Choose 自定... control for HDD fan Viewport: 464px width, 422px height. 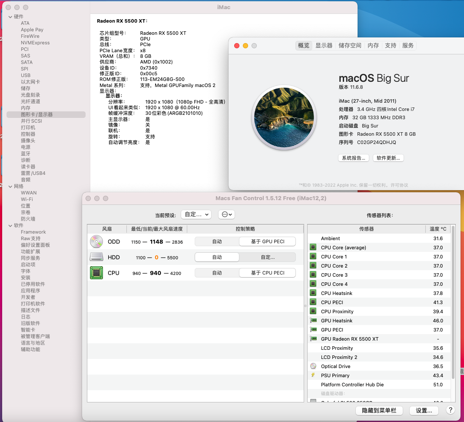click(268, 257)
